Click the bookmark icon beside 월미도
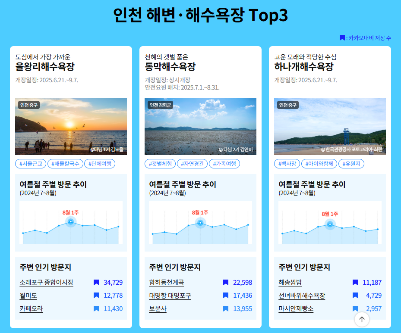This screenshot has width=401, height=333. point(96,296)
